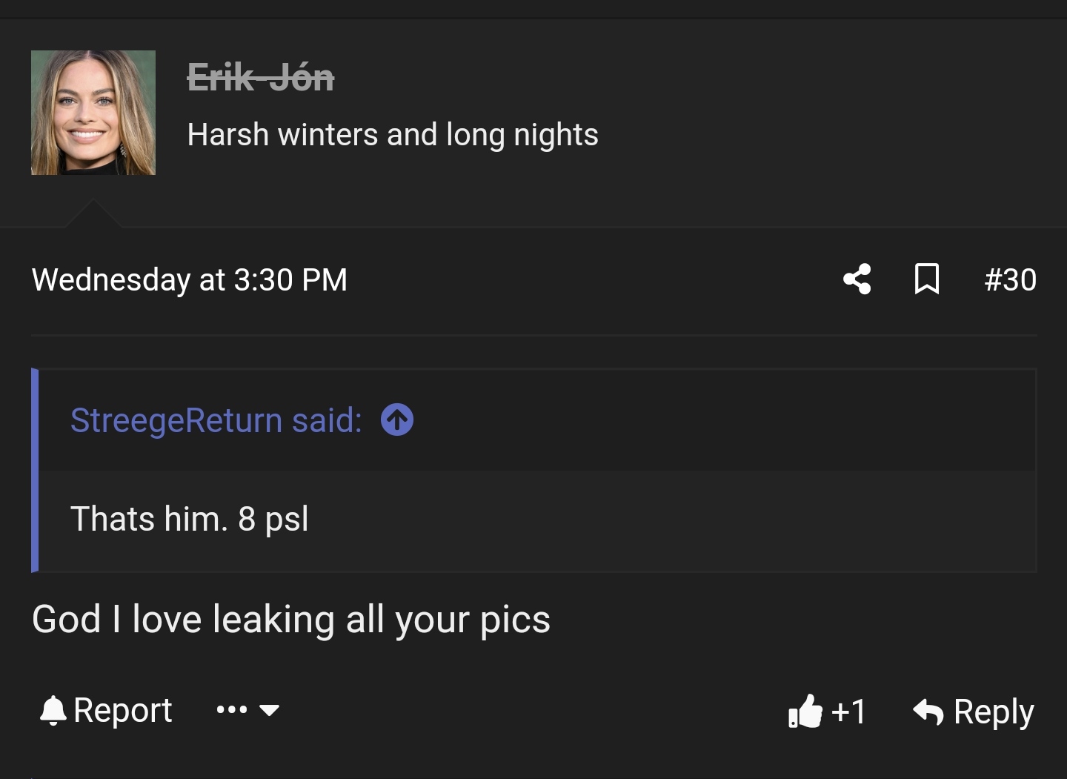Click the Report text label
The height and width of the screenshot is (779, 1067).
123,710
